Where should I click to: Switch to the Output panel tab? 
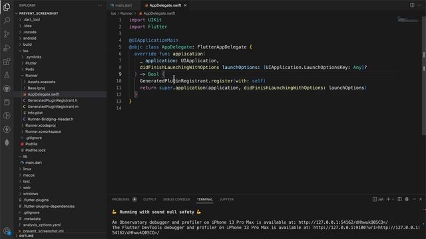coord(150,199)
